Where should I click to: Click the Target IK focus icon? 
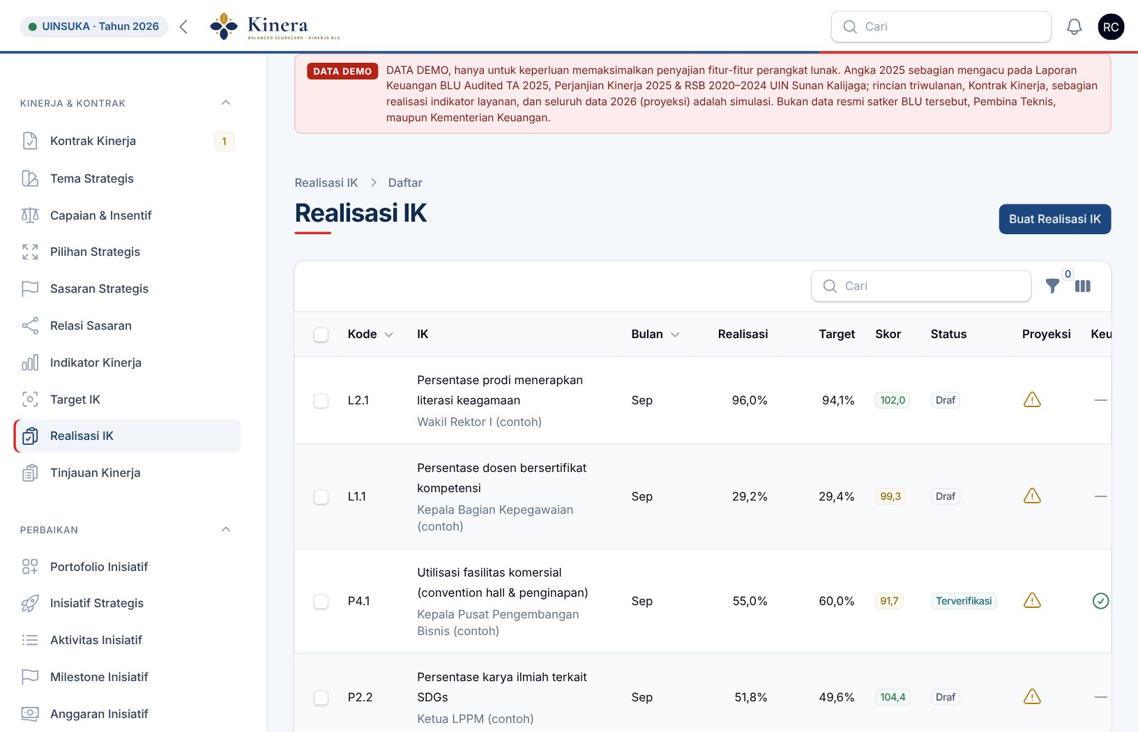click(x=30, y=399)
